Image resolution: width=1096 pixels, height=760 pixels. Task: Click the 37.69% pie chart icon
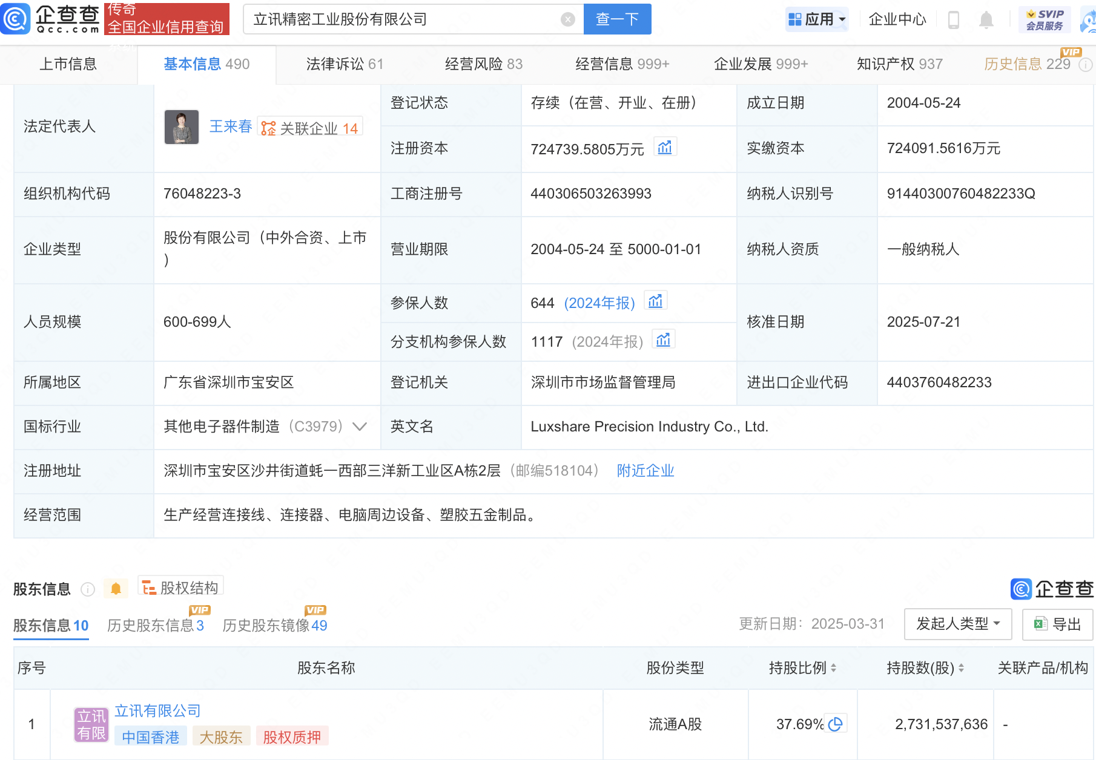[x=836, y=724]
